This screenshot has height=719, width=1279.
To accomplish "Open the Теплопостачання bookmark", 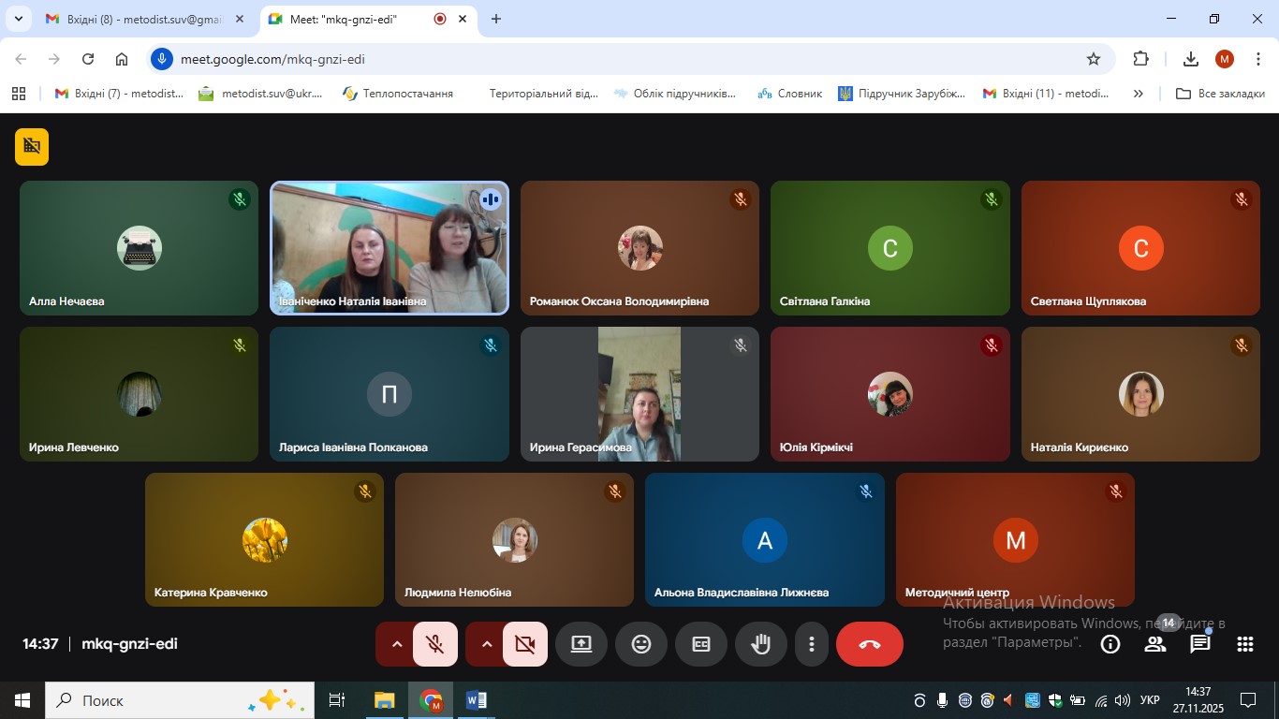I will click(398, 94).
